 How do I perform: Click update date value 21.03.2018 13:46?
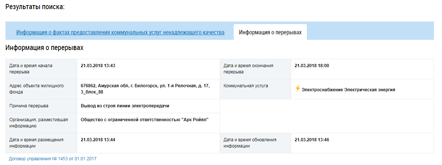pyautogui.click(x=312, y=140)
